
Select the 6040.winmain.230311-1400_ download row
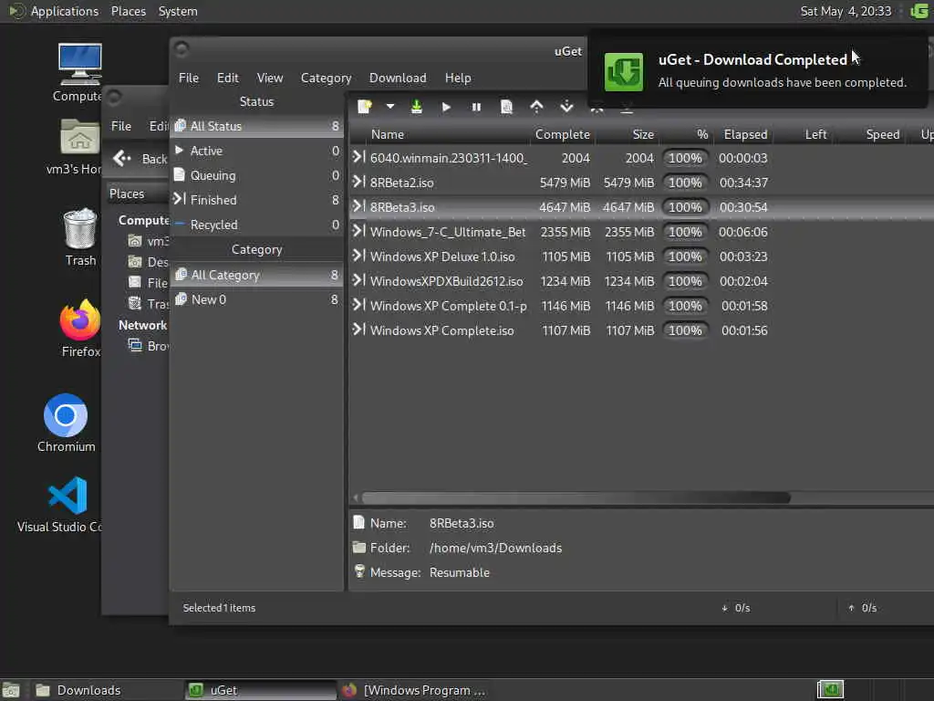[x=641, y=158]
